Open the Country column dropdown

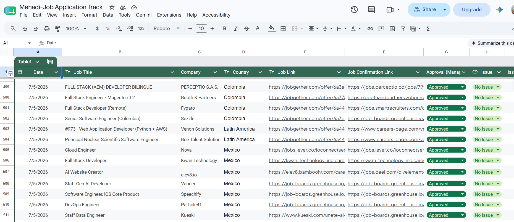260,72
